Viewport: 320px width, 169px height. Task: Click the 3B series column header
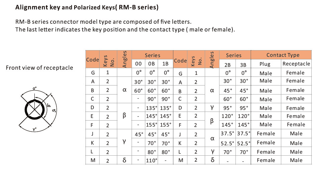pos(243,65)
